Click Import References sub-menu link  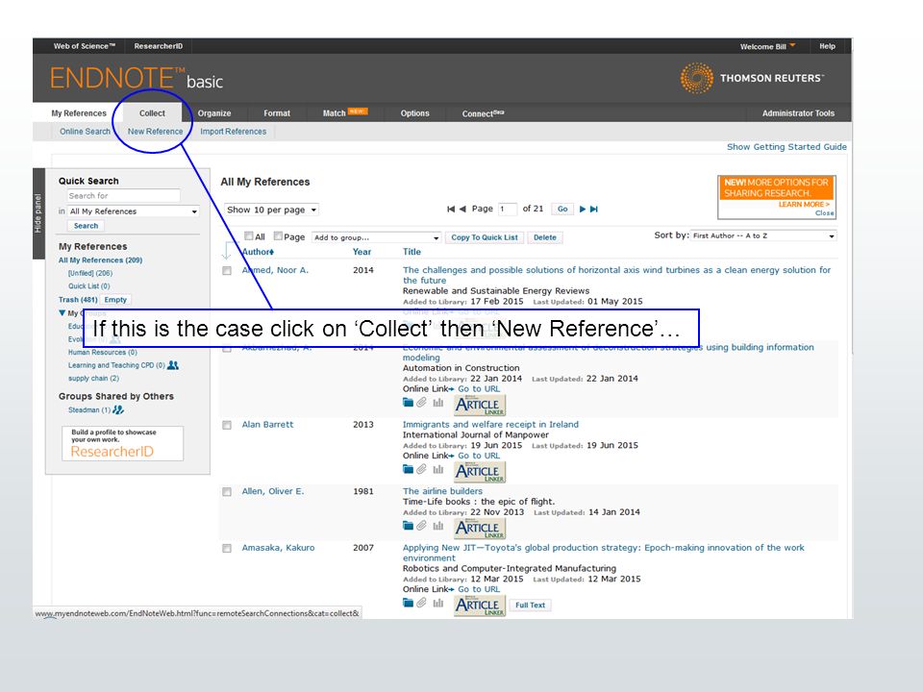233,132
